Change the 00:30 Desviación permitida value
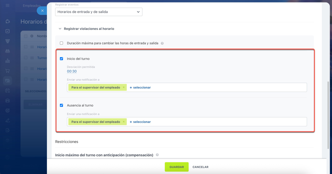The width and height of the screenshot is (332, 174). point(72,71)
